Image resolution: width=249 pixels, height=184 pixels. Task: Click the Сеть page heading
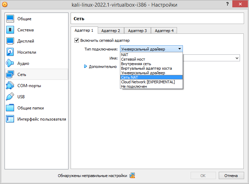[x=79, y=19]
